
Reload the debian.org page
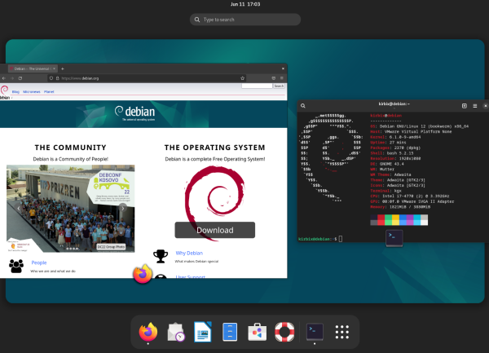coord(20,78)
